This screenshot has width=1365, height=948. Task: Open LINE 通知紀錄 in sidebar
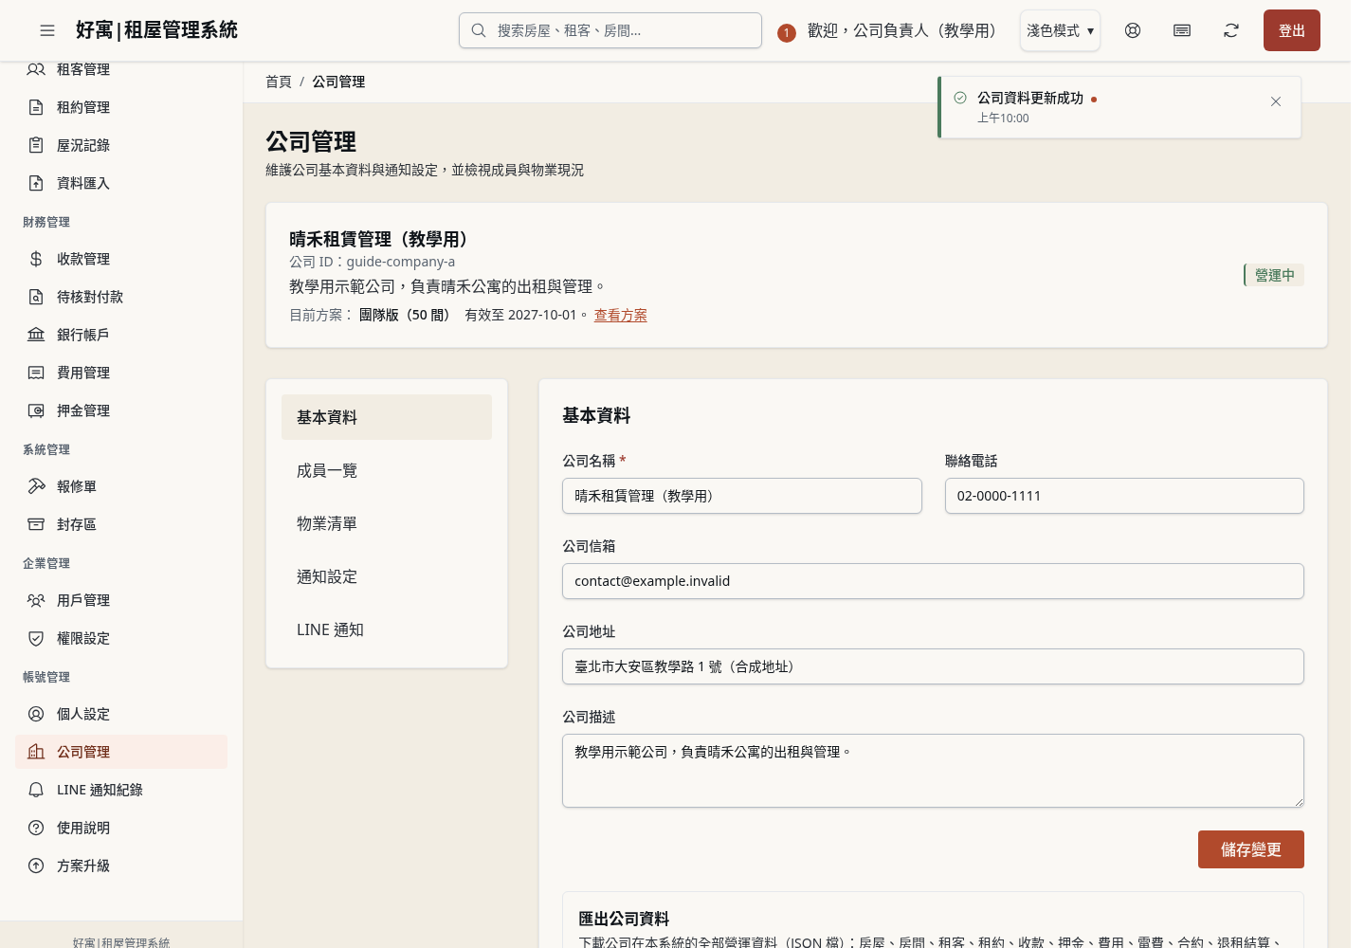121,790
